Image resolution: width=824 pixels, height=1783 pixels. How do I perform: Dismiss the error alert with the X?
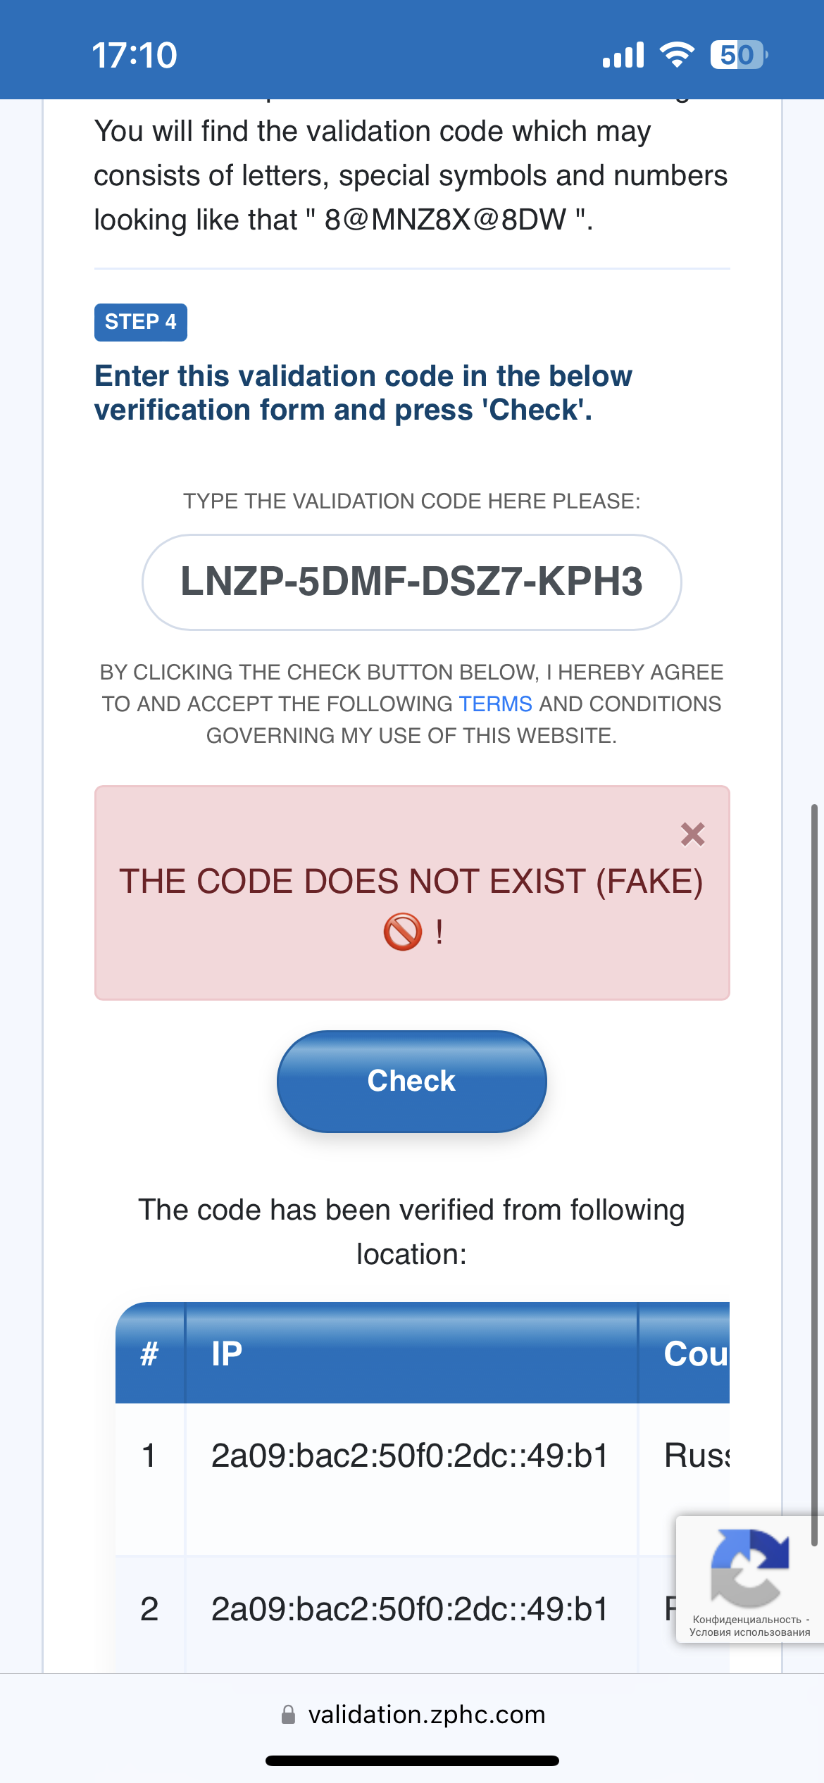[x=692, y=834]
